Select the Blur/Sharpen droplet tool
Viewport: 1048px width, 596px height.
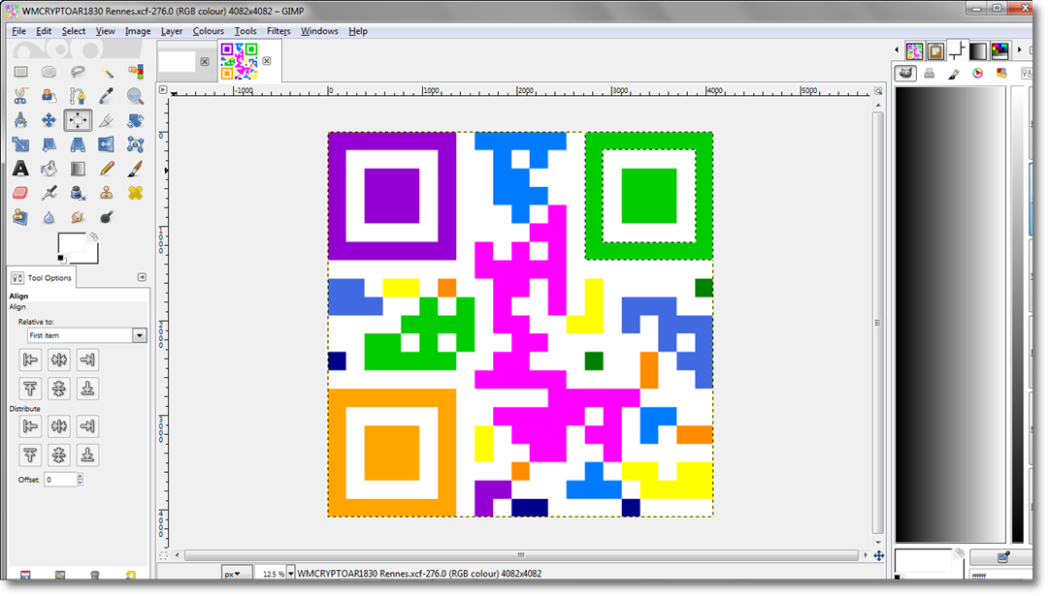(49, 217)
